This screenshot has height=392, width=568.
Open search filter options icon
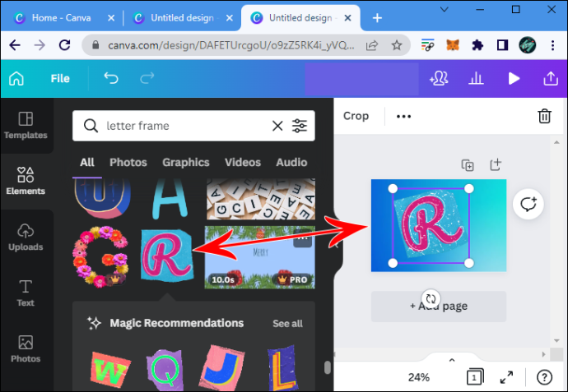tap(300, 126)
